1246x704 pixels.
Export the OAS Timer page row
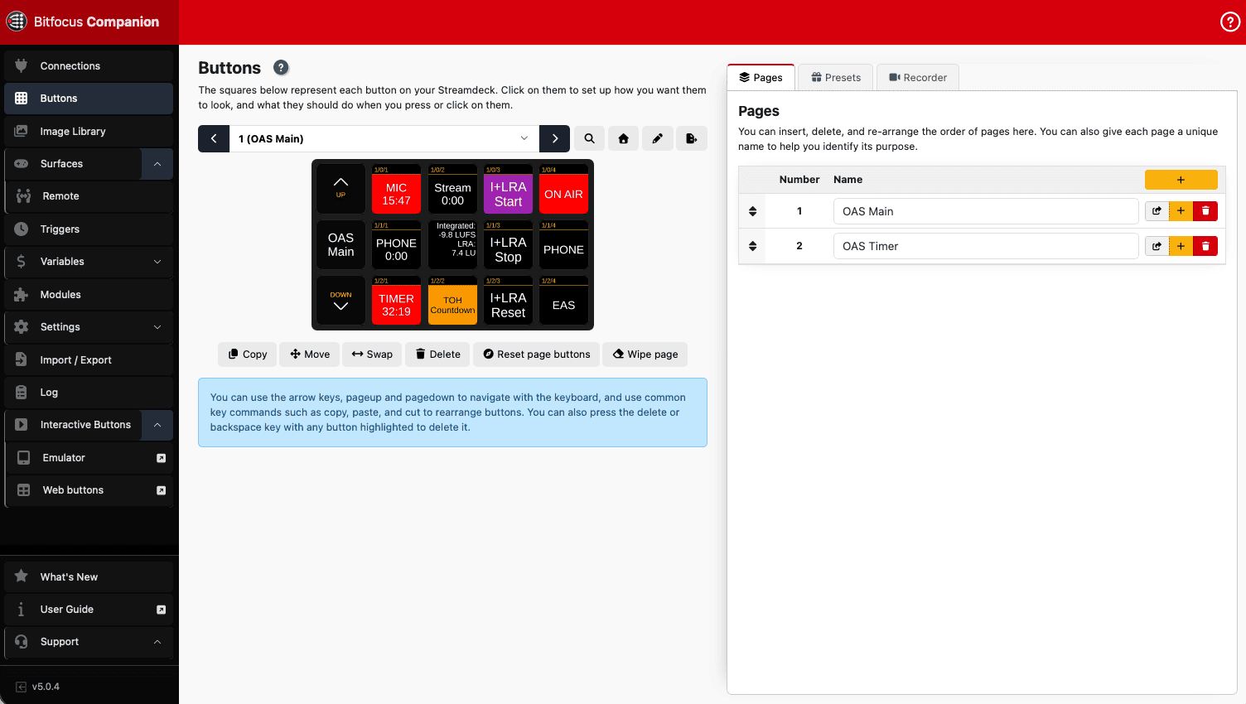1157,246
